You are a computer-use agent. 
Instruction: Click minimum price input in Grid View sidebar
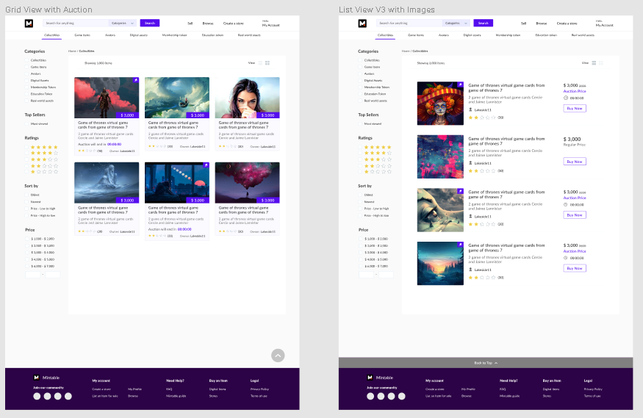[x=33, y=275]
